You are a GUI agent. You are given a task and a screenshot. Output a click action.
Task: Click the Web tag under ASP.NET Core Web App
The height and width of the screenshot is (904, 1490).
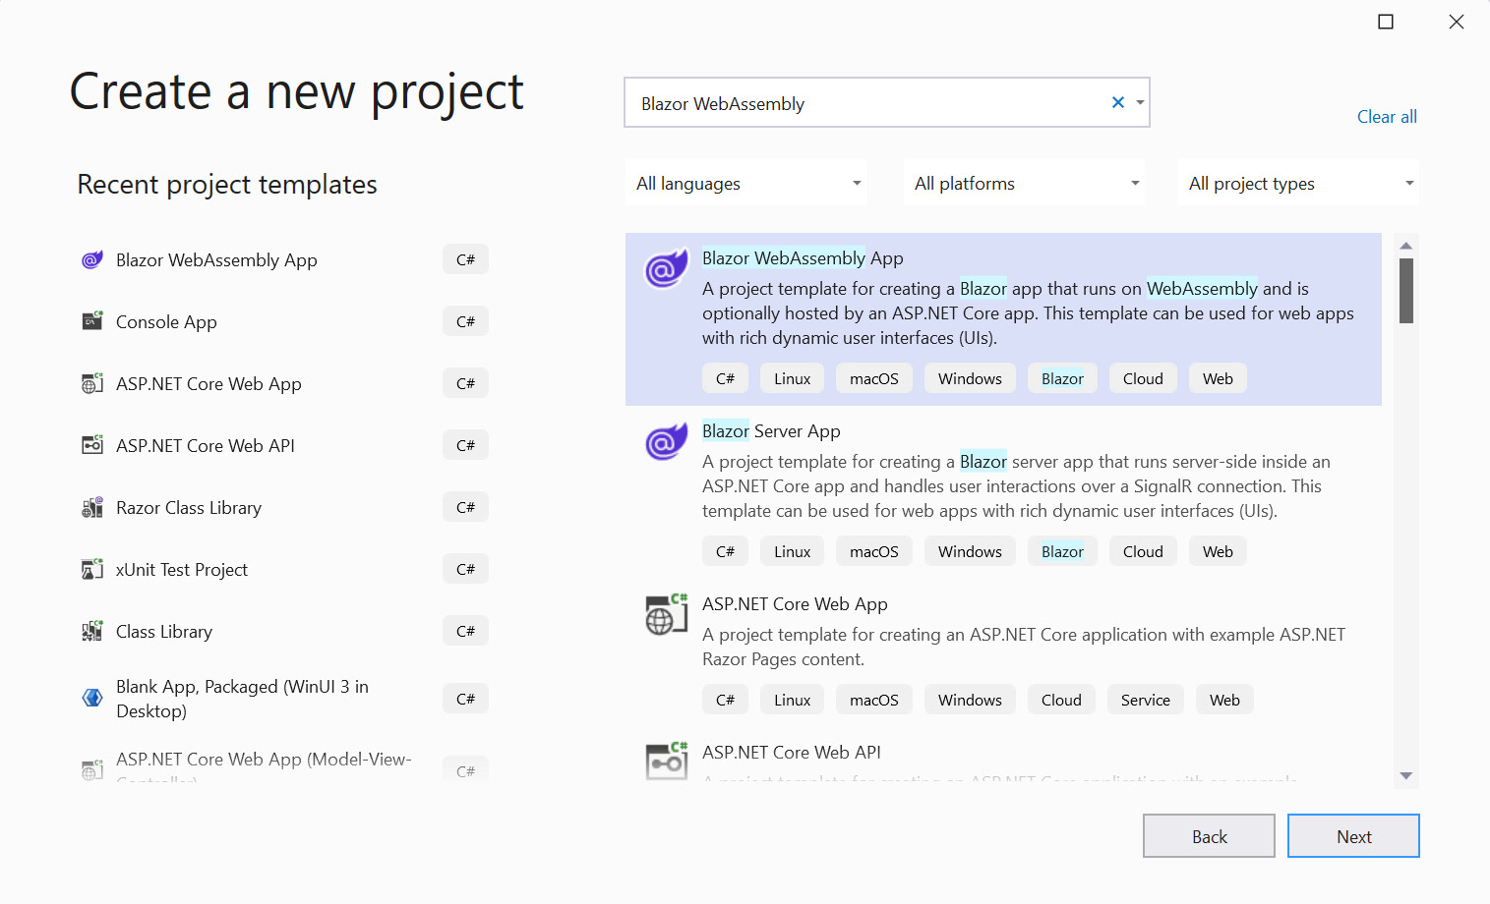pos(1224,700)
